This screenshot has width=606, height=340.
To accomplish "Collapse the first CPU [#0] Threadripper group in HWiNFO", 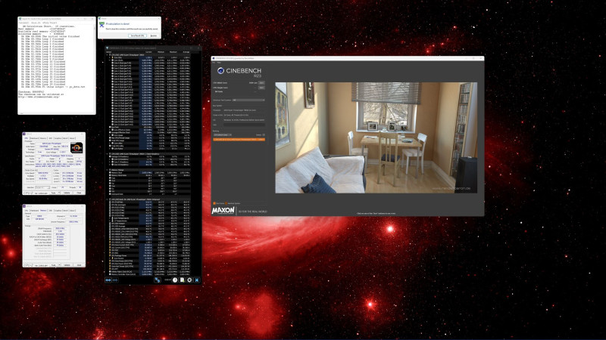I will click(x=108, y=54).
